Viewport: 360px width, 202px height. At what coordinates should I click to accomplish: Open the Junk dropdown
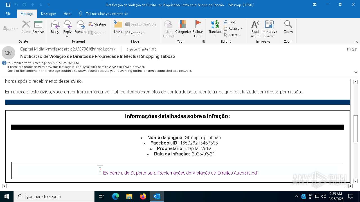click(x=11, y=28)
